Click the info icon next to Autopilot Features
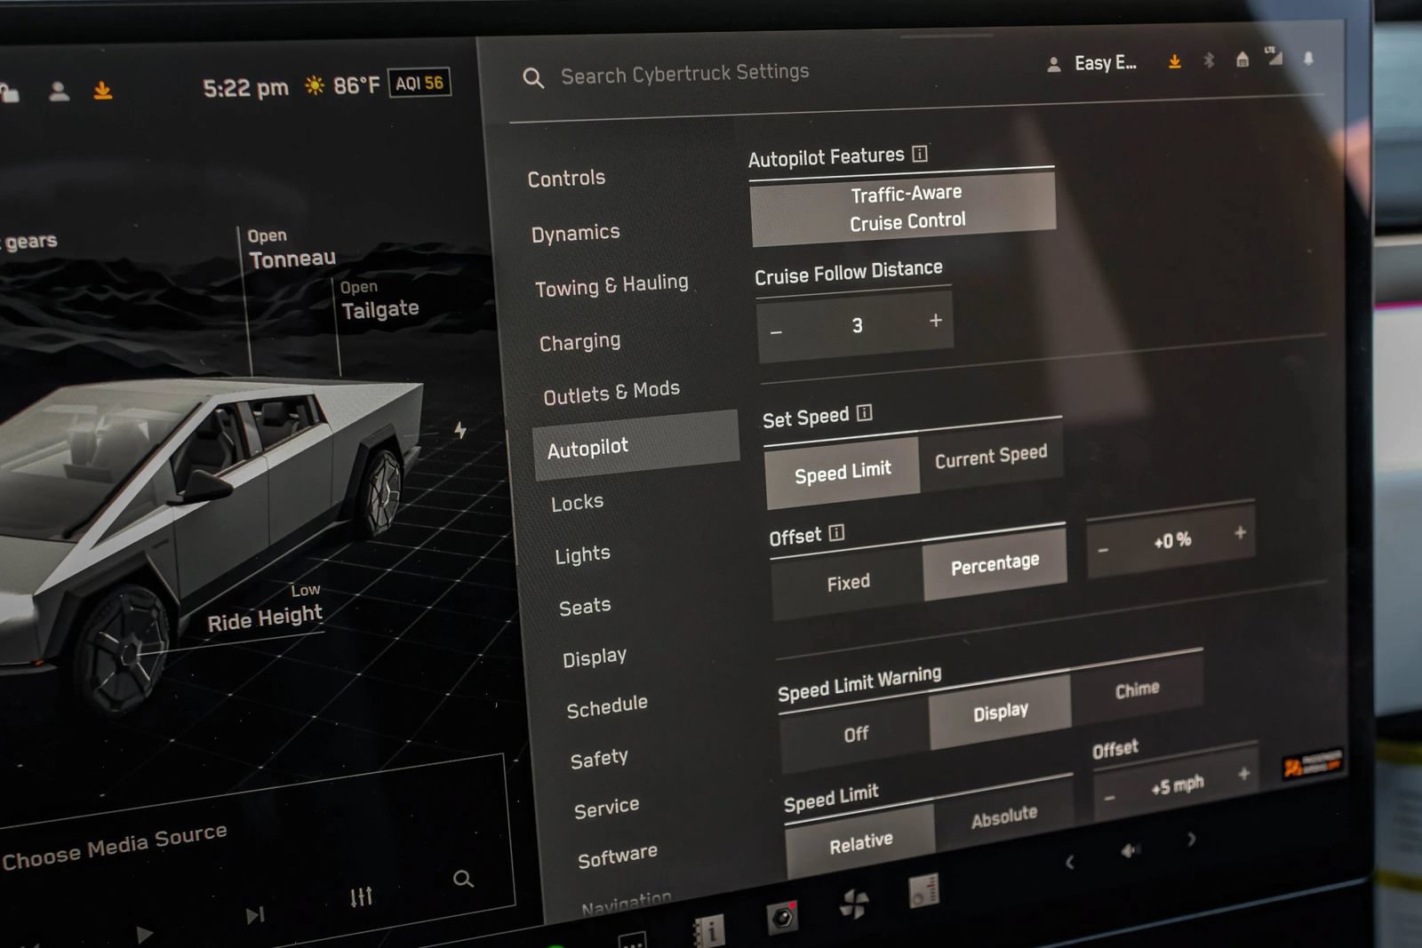Image resolution: width=1422 pixels, height=948 pixels. click(x=920, y=154)
